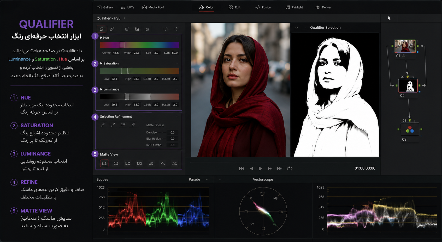Viewport: 442px width, 242px height.
Task: Click the green input square left of node 03
Action: coord(398,129)
